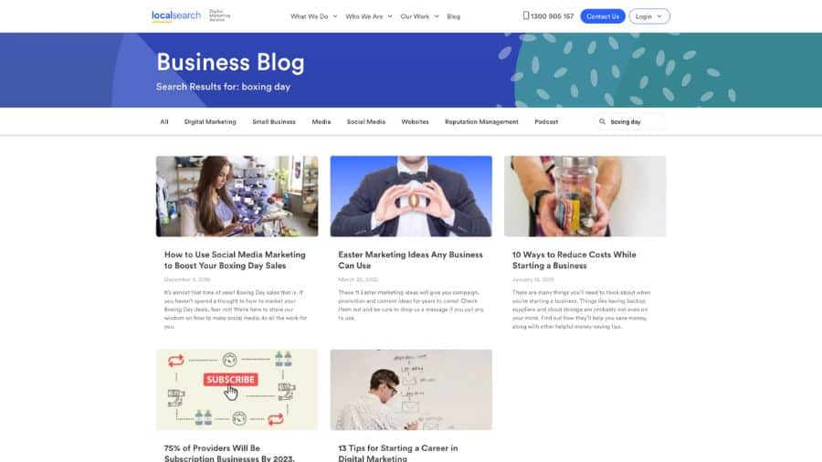Select the Reputation Management filter

pyautogui.click(x=481, y=121)
